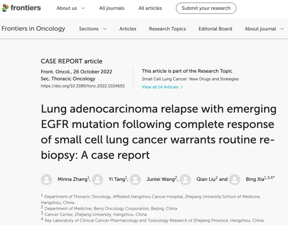Click Junlei Wang's author avatar icon

[135, 180]
